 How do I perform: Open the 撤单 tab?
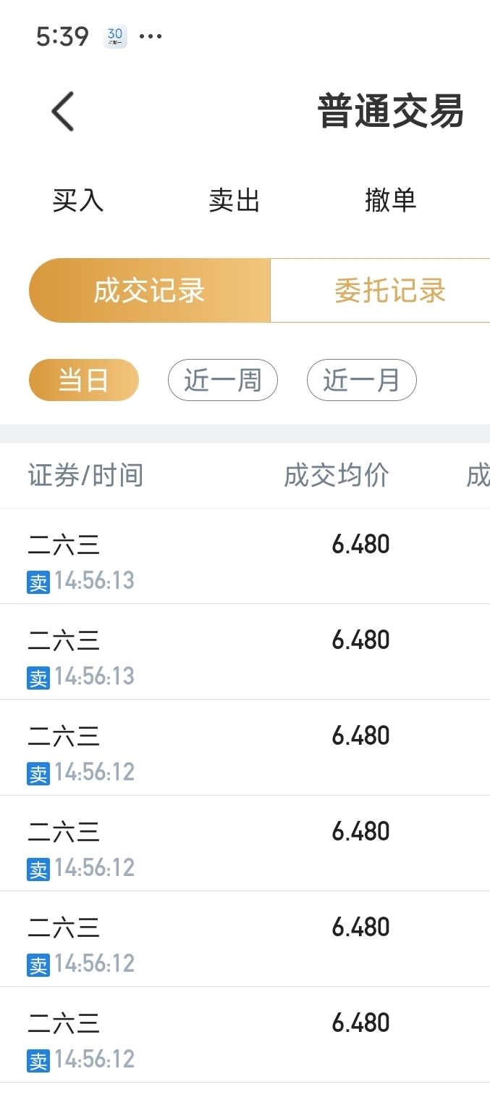tap(391, 201)
